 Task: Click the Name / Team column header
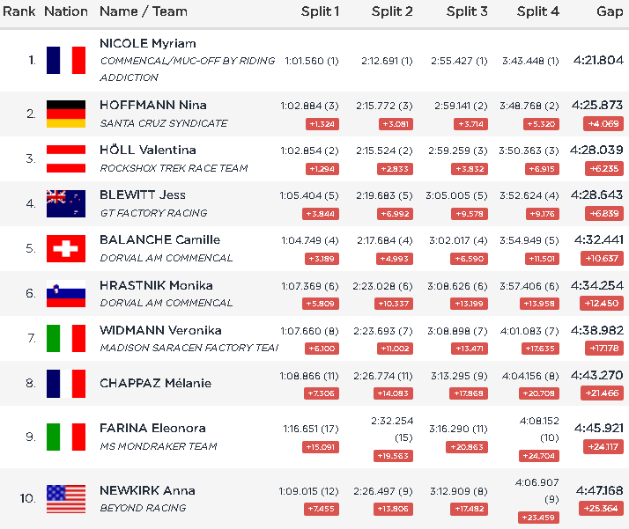coord(144,11)
